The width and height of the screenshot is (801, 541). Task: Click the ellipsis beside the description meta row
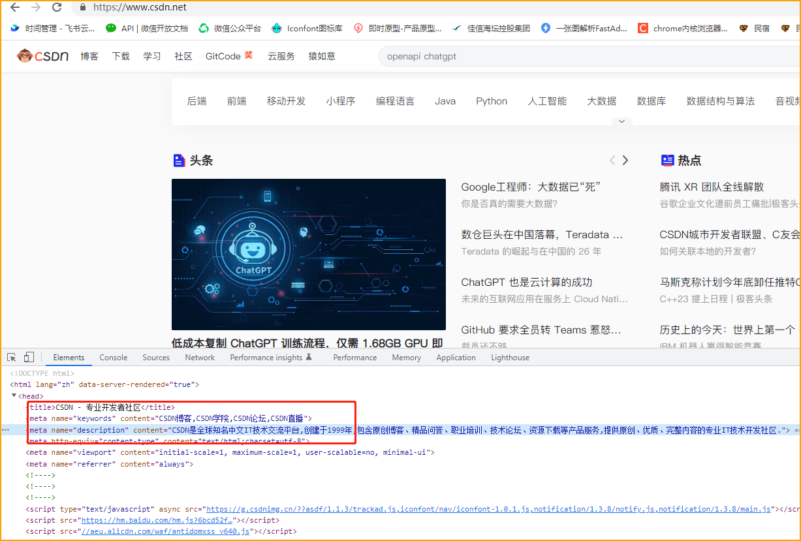click(x=7, y=431)
